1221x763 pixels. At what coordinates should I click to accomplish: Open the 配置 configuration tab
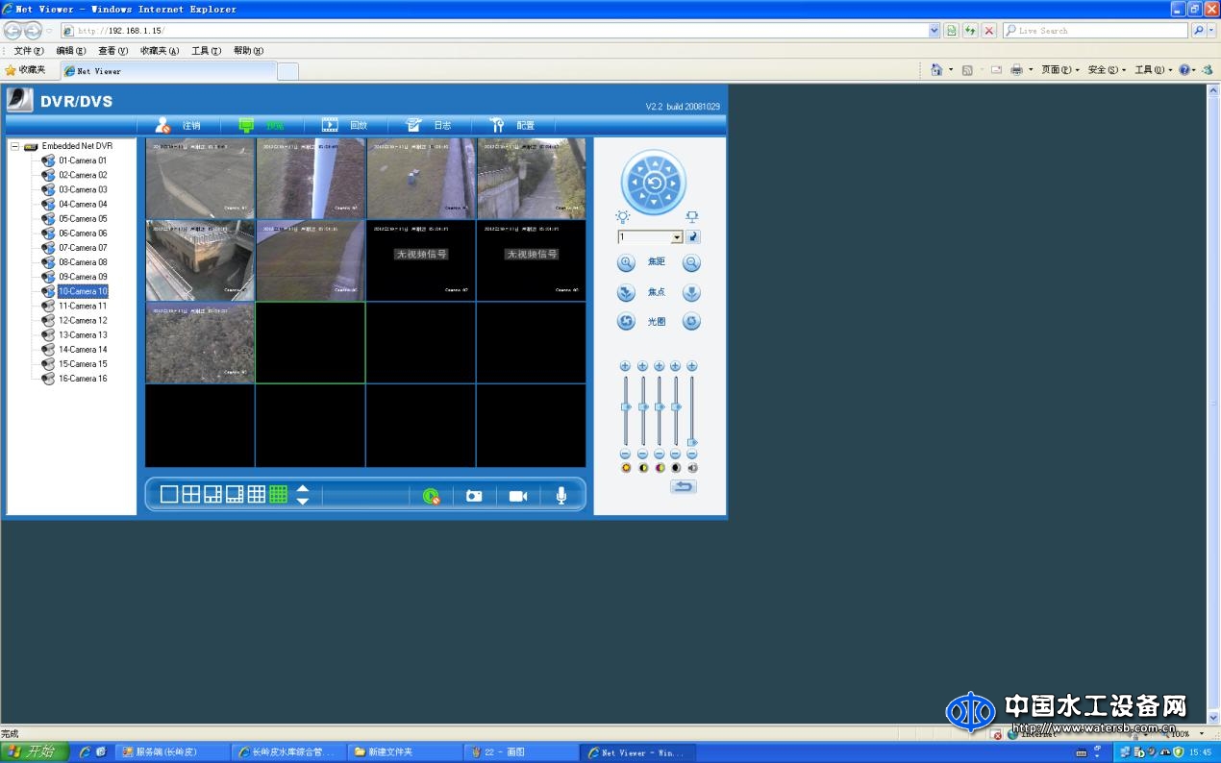tap(512, 125)
